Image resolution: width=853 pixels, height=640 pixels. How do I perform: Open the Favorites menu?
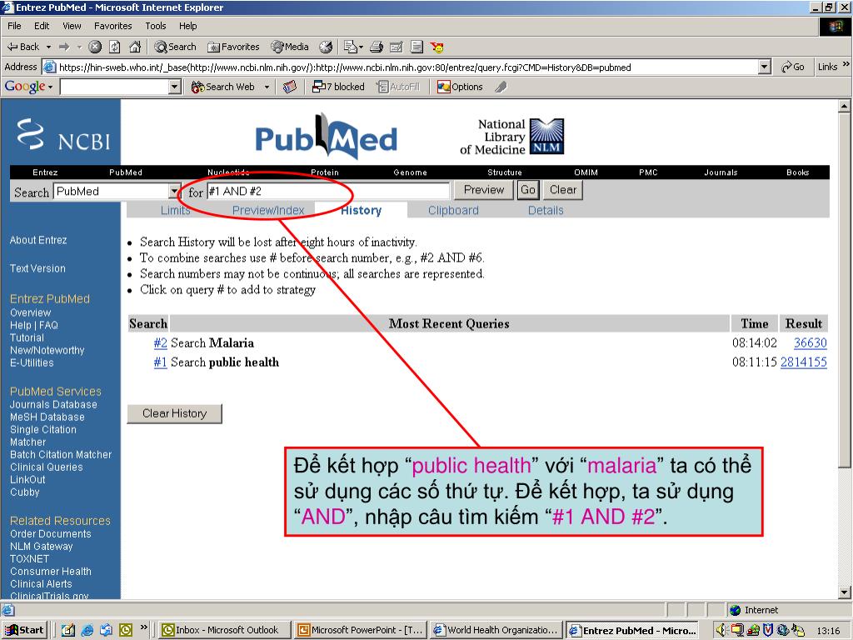(112, 26)
